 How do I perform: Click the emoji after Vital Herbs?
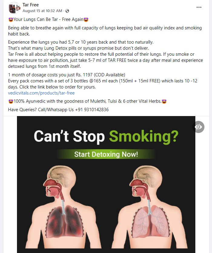coord(164,101)
